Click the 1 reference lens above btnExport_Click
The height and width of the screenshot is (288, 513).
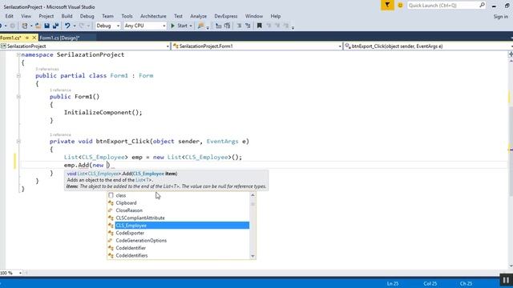[x=60, y=134]
